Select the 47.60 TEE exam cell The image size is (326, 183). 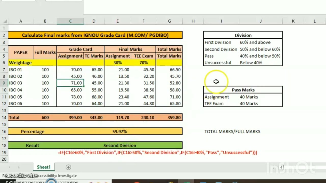pos(143,97)
